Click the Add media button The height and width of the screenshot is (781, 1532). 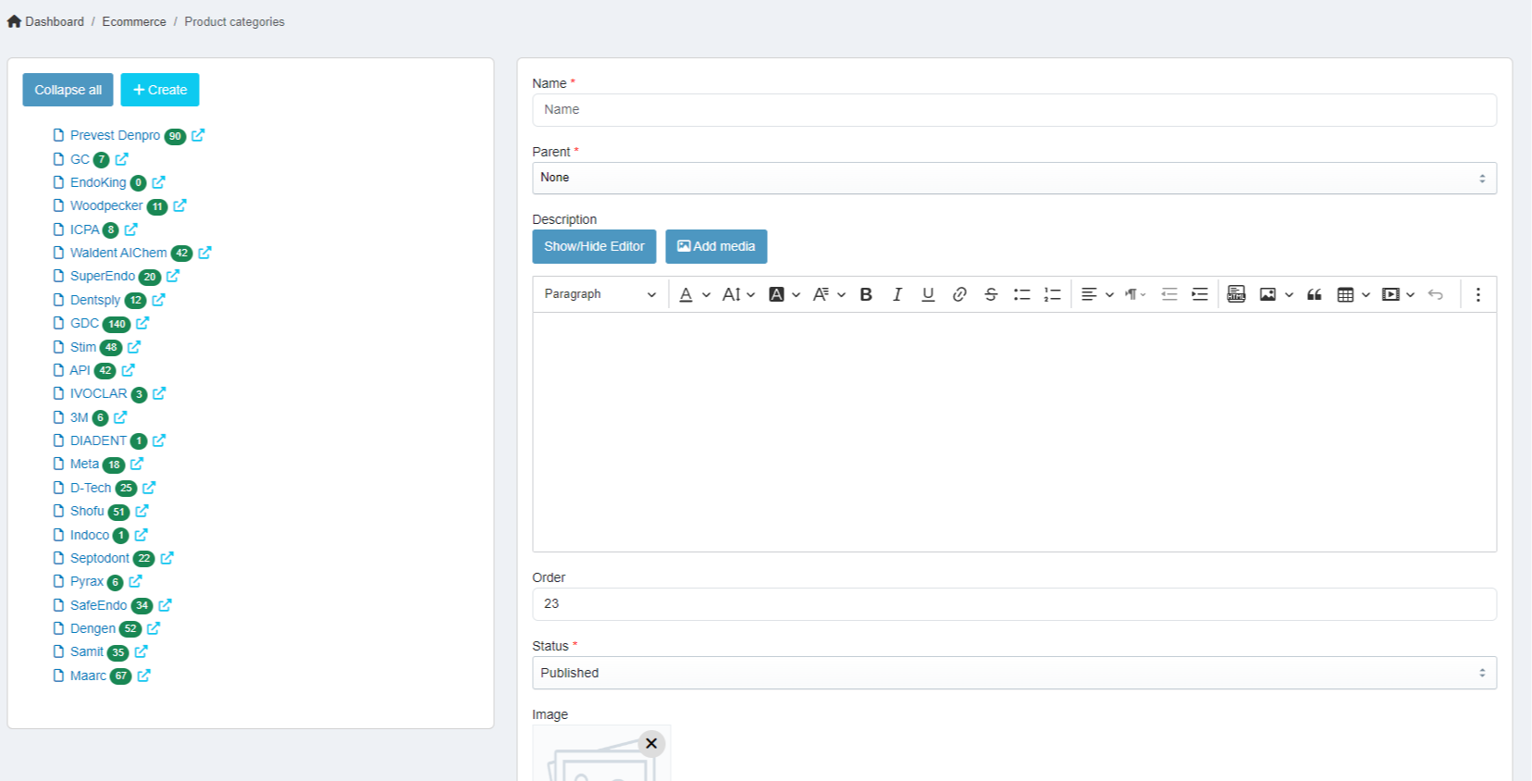(x=716, y=246)
